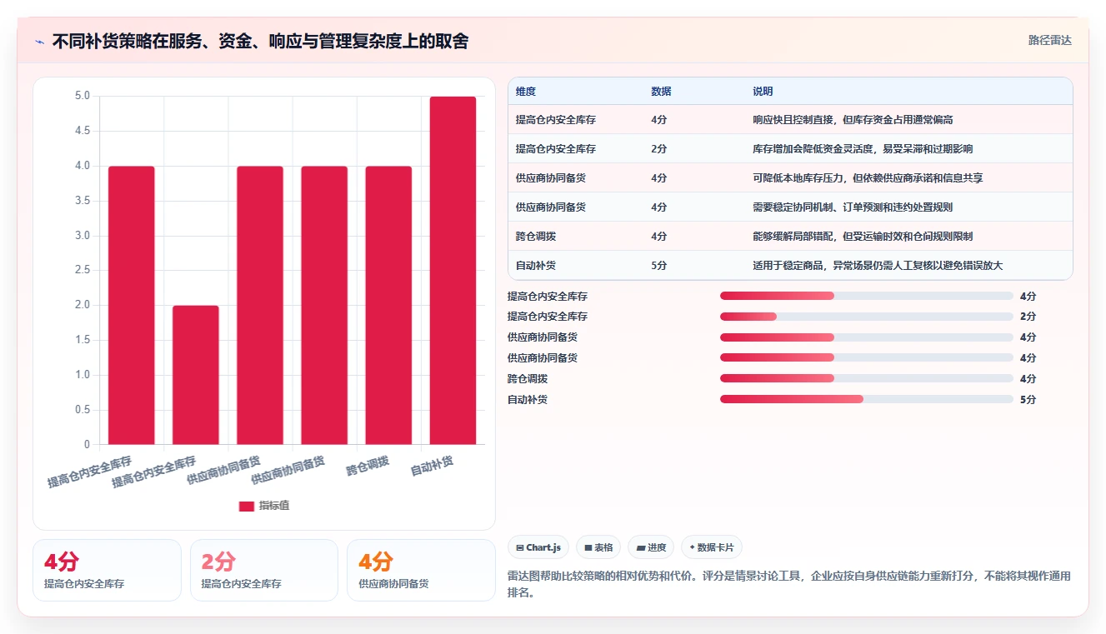Click the shortest bar valued 2.0
This screenshot has width=1106, height=634.
[x=196, y=375]
